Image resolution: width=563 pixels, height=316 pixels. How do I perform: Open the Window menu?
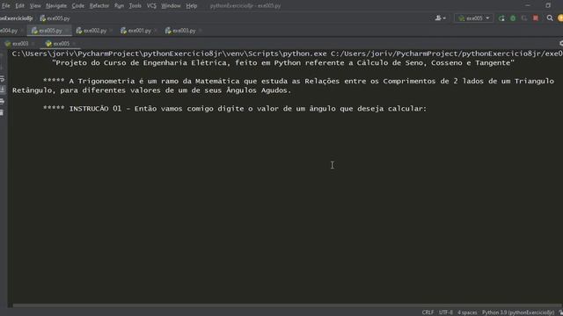pyautogui.click(x=171, y=6)
